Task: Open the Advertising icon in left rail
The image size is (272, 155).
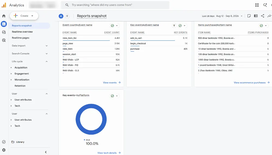Action: (4, 40)
